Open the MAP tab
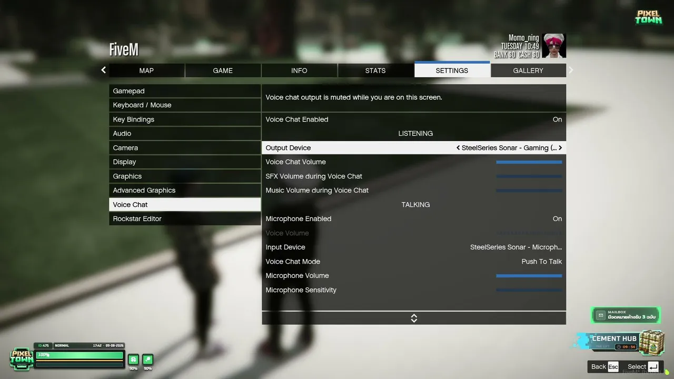 point(146,71)
